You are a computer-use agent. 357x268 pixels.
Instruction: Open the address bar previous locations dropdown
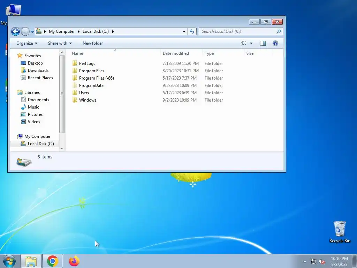pyautogui.click(x=184, y=31)
